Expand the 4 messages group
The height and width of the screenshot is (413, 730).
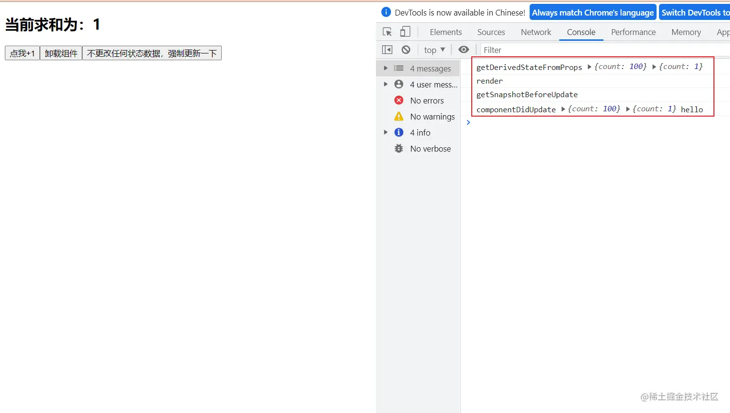click(x=386, y=68)
